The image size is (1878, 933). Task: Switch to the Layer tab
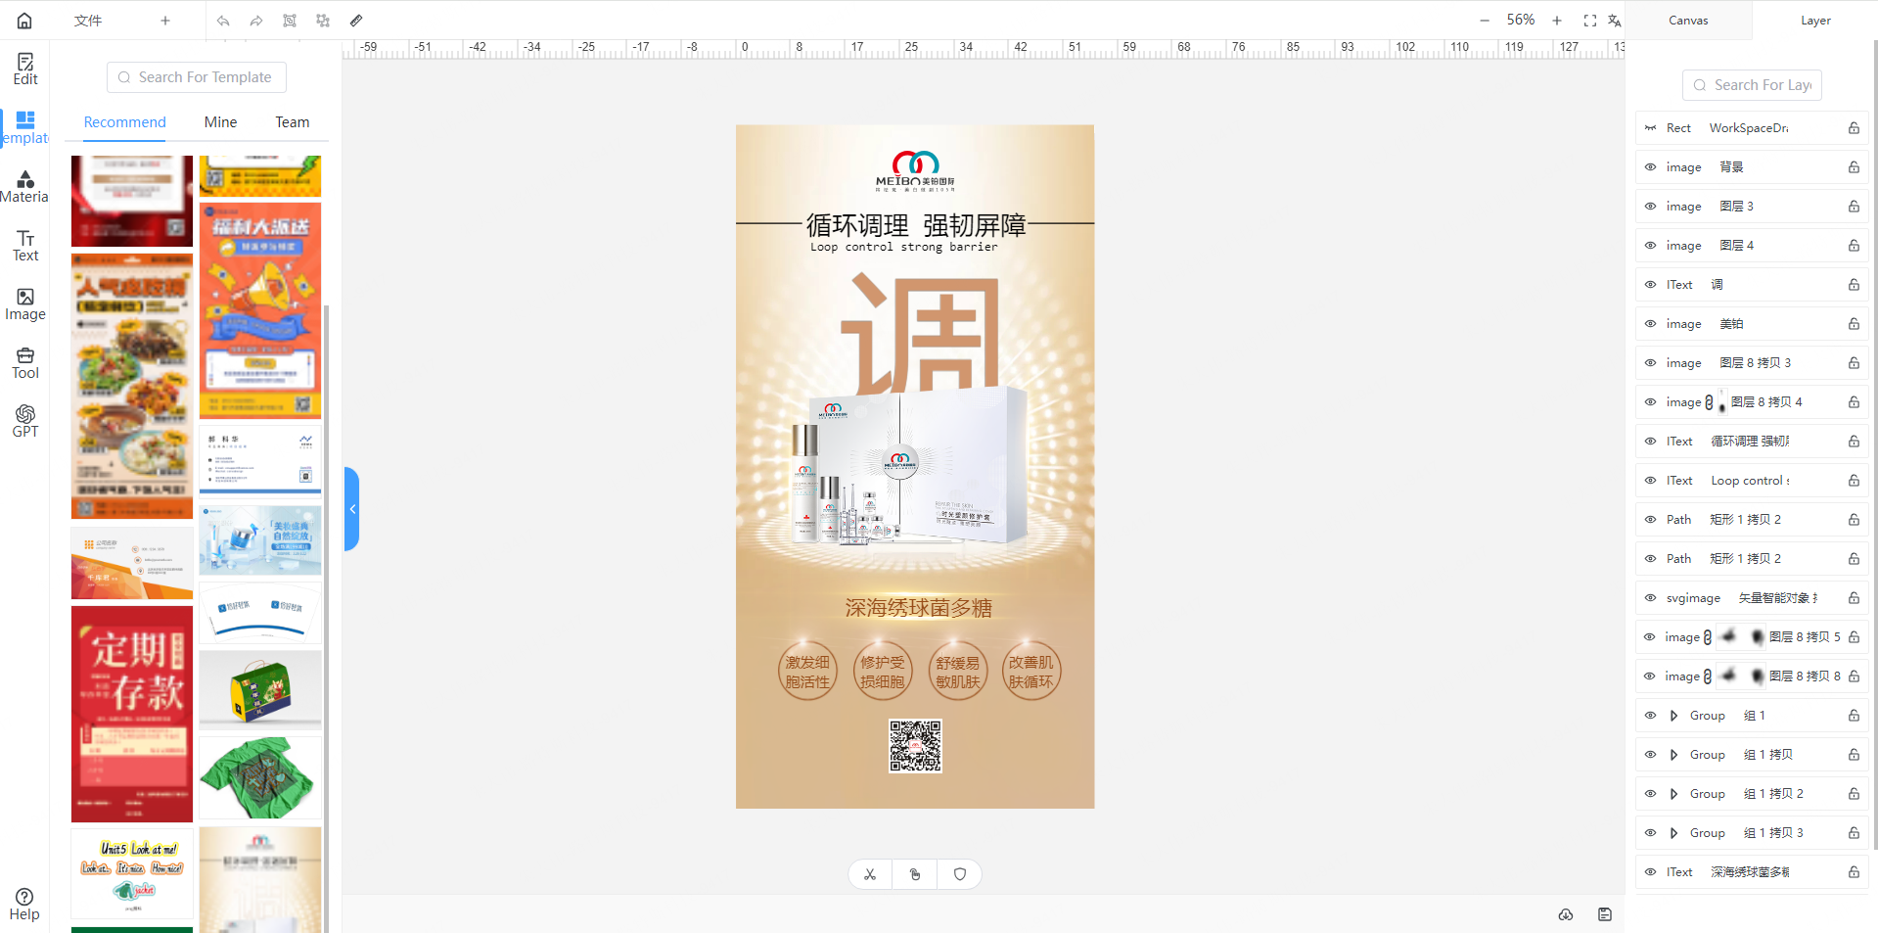[x=1815, y=21]
